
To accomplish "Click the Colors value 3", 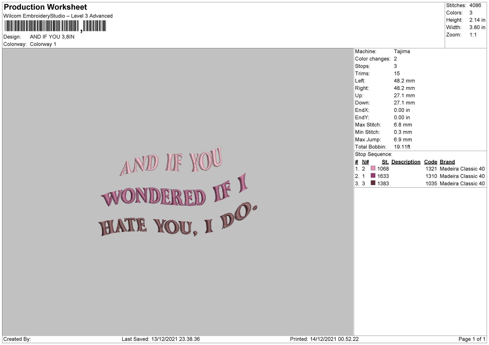I will [x=471, y=13].
